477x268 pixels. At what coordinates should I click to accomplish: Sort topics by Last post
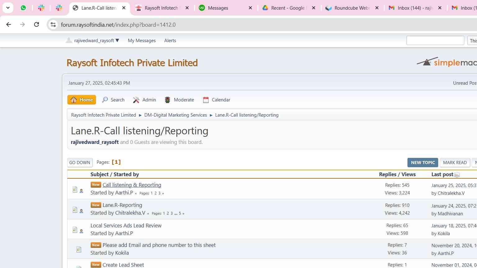pyautogui.click(x=442, y=174)
